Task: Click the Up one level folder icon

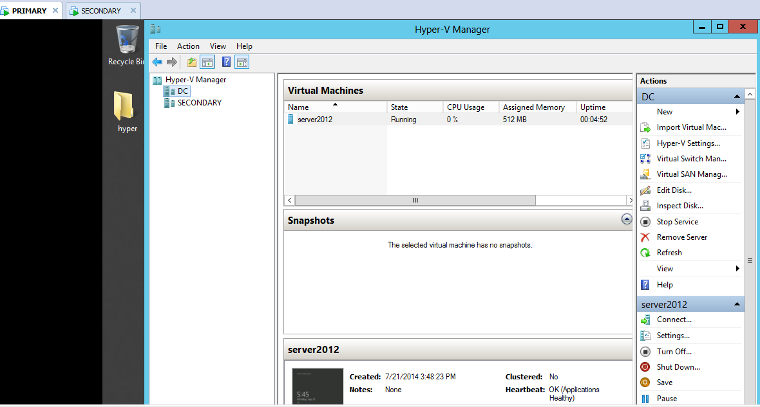Action: [x=192, y=62]
